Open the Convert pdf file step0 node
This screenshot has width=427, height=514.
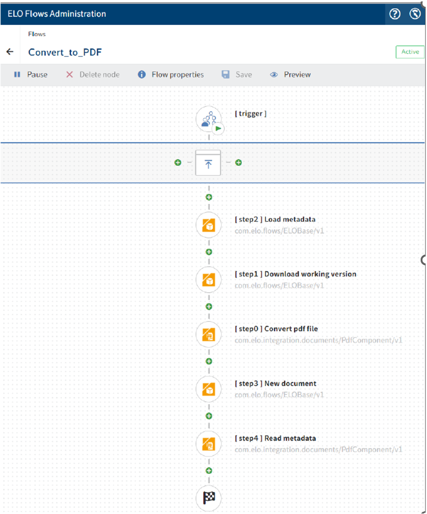[208, 334]
